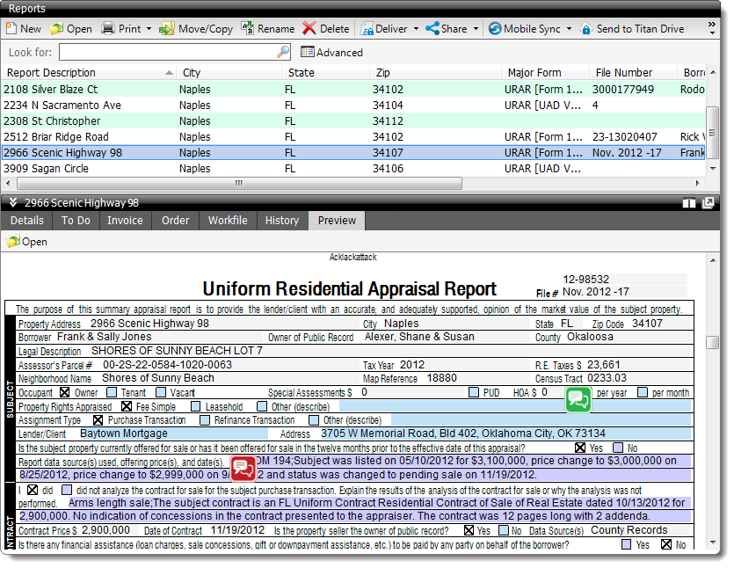The width and height of the screenshot is (734, 568).
Task: Click the preview pane vertical scrollbar thumb
Action: coord(712,342)
